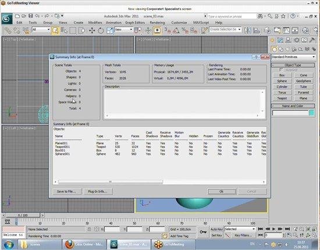Open the 3ds Max application menu button
The image size is (320, 250).
coord(7,19)
